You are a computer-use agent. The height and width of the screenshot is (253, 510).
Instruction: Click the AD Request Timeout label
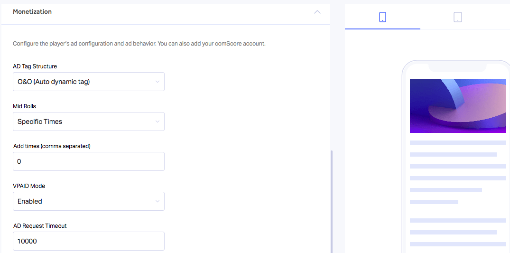tap(40, 225)
